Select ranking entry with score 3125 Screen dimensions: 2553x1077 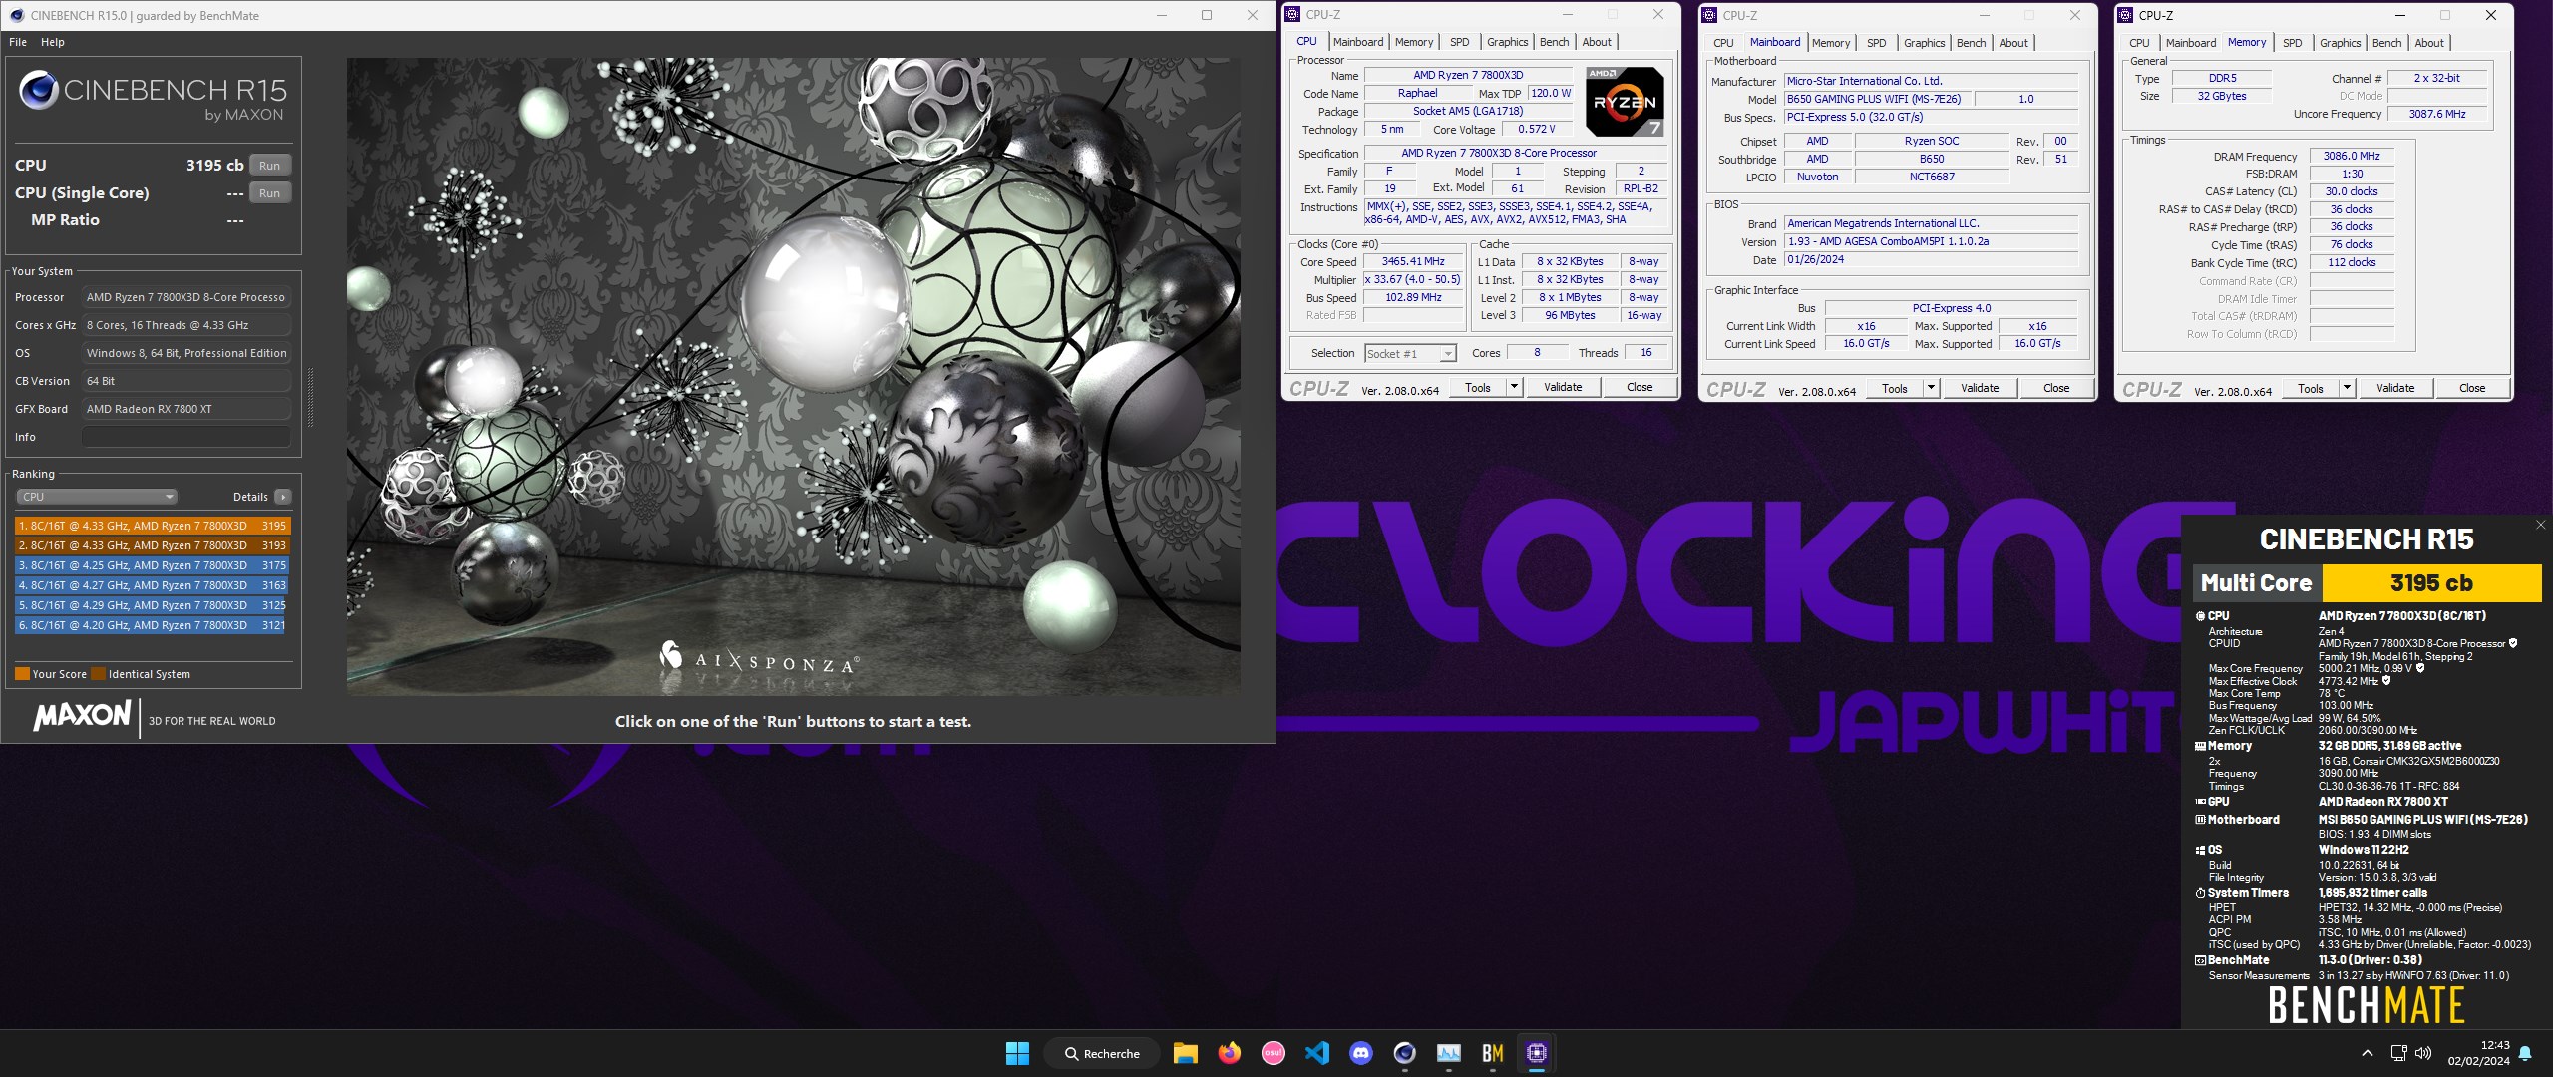[x=153, y=605]
